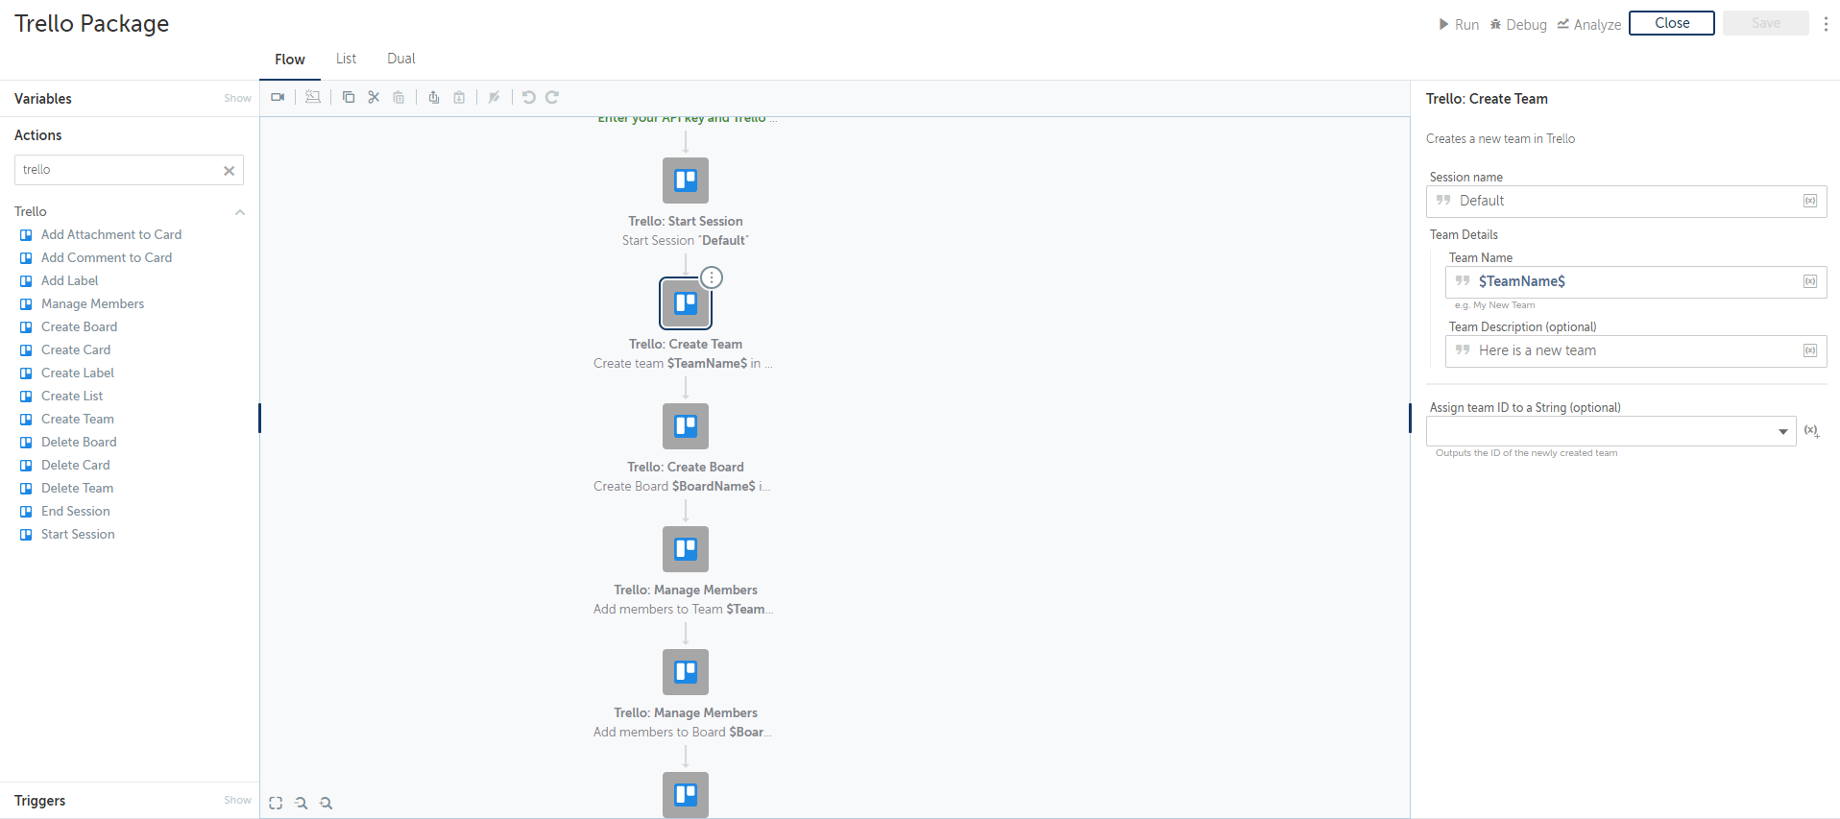Select the Trello: Start Session node icon
Viewport: 1840px width, 819px height.
tap(686, 181)
